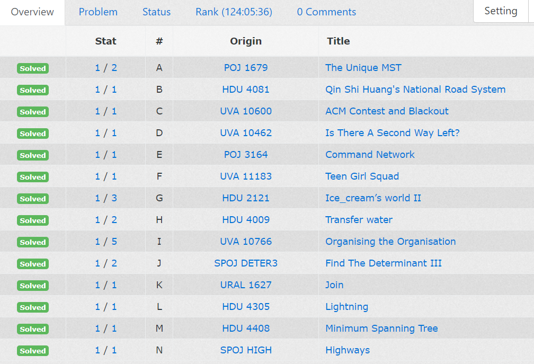Open Is There A Second Way Left?

[x=393, y=133]
